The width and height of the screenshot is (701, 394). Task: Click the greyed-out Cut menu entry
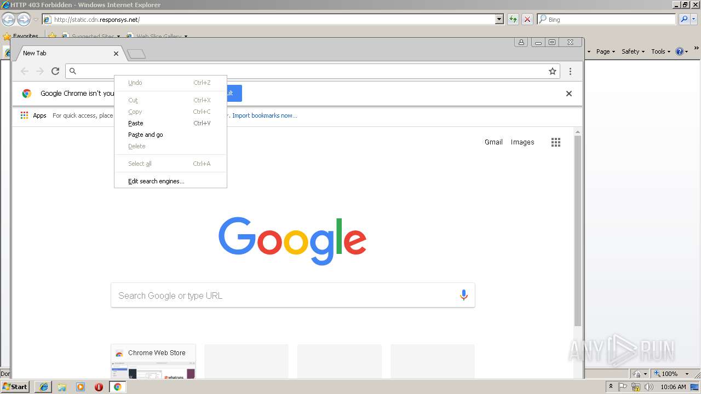170,100
